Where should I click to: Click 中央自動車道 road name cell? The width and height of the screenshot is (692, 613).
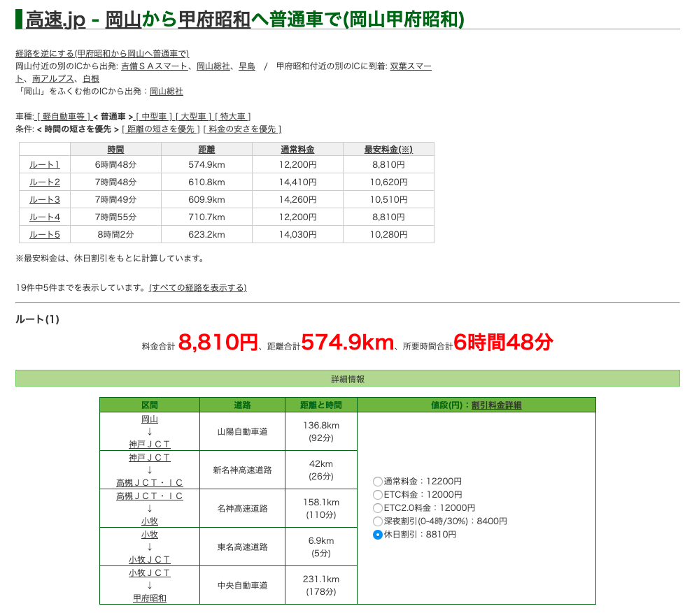[x=242, y=585]
